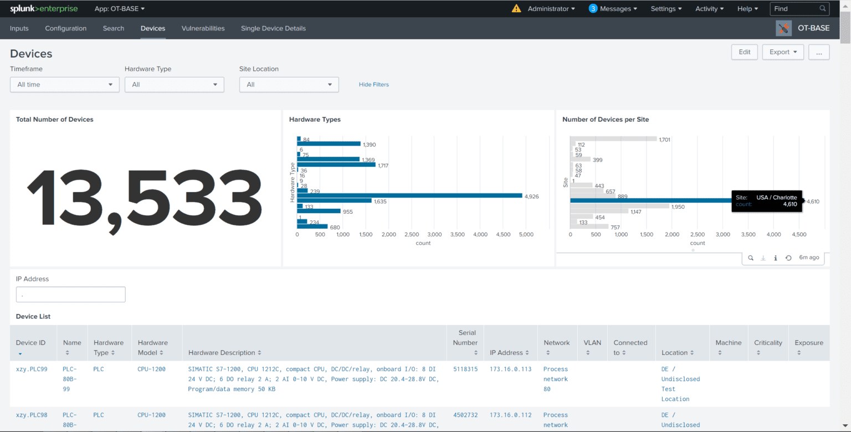Sort the Serial Number column

click(x=475, y=353)
